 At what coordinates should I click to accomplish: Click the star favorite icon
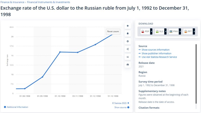coord(128,26)
